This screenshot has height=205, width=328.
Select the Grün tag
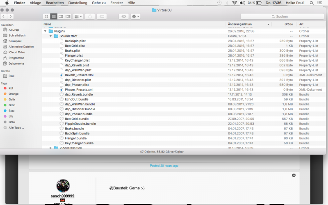point(12,105)
